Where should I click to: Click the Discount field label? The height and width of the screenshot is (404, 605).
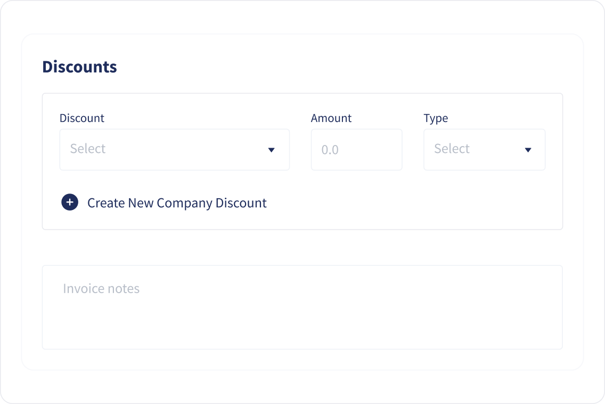82,118
